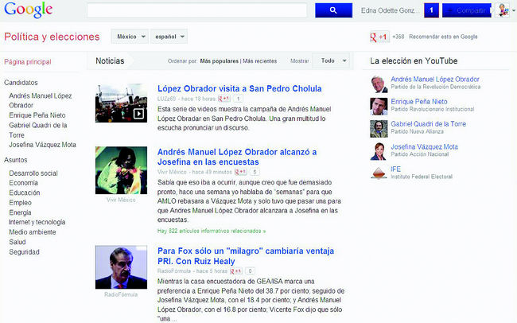Sort news by Más populares
517x323 pixels.
(219, 61)
